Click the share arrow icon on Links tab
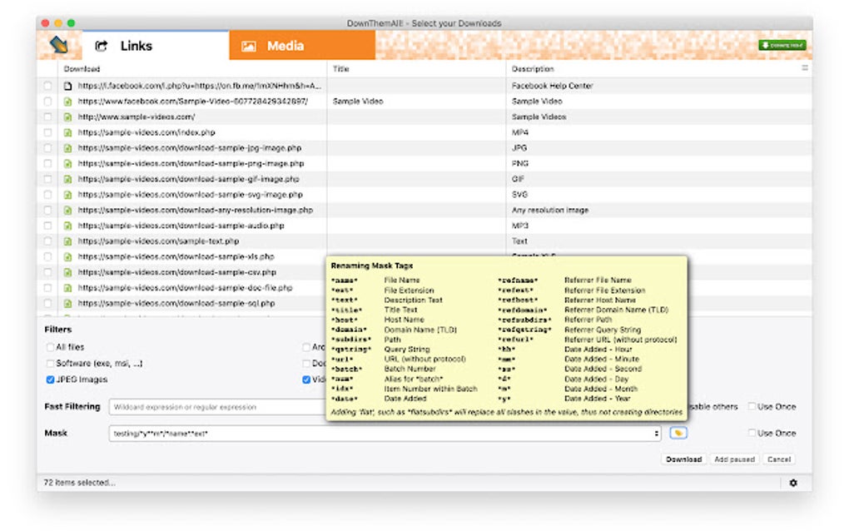Viewport: 849px width, 531px height. coord(102,46)
